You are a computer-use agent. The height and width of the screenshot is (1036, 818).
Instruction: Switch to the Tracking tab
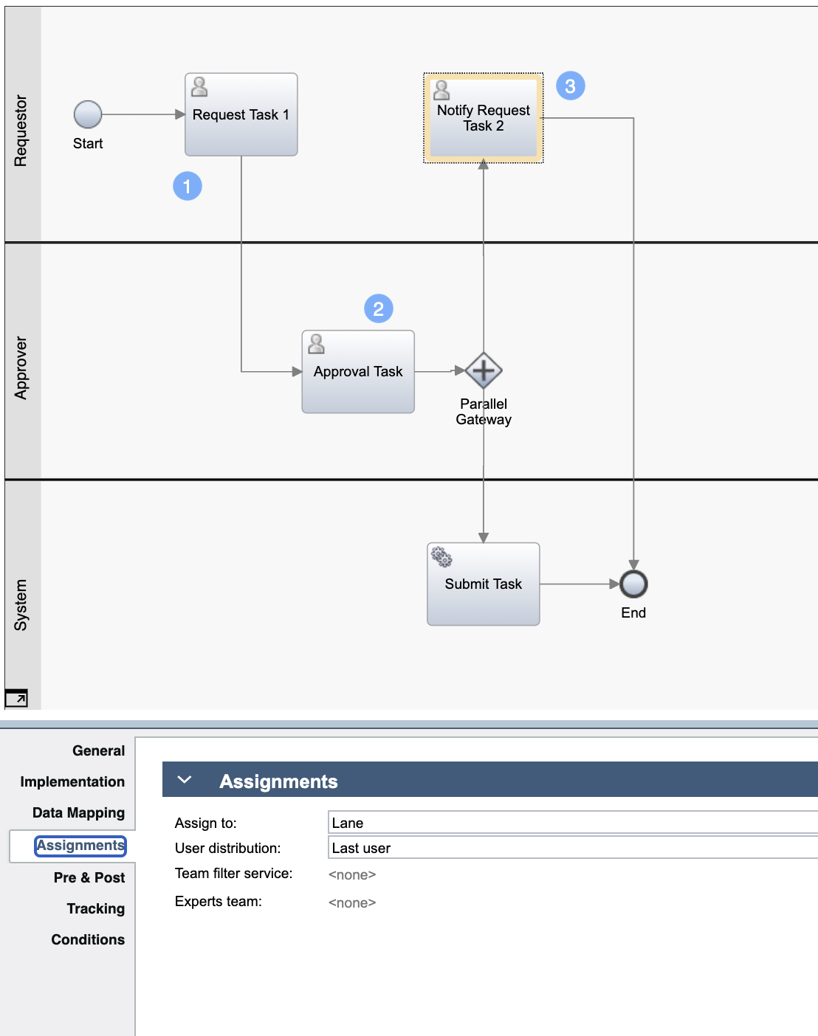coord(95,908)
